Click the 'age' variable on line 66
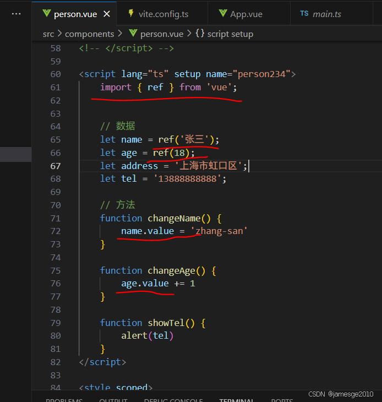 click(129, 153)
